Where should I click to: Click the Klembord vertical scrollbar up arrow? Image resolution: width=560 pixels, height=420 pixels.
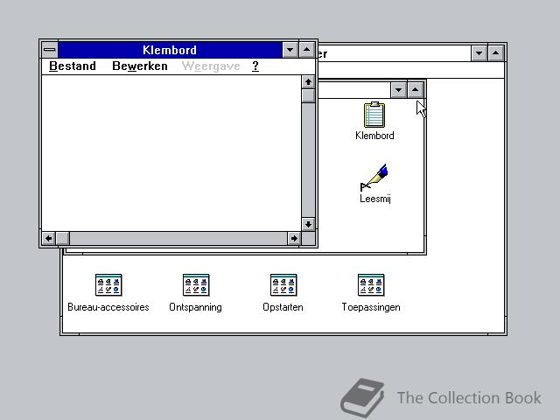pos(308,82)
